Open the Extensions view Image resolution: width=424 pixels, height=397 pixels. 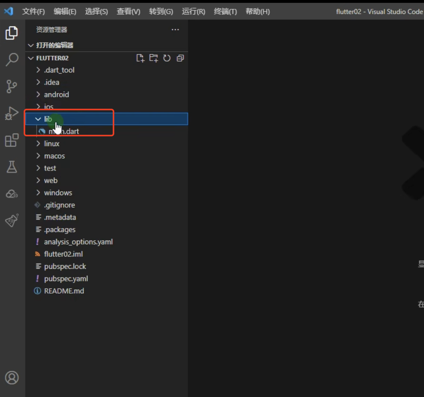pos(12,140)
